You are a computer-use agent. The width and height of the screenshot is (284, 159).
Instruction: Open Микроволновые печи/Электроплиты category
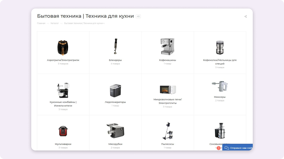(x=168, y=101)
